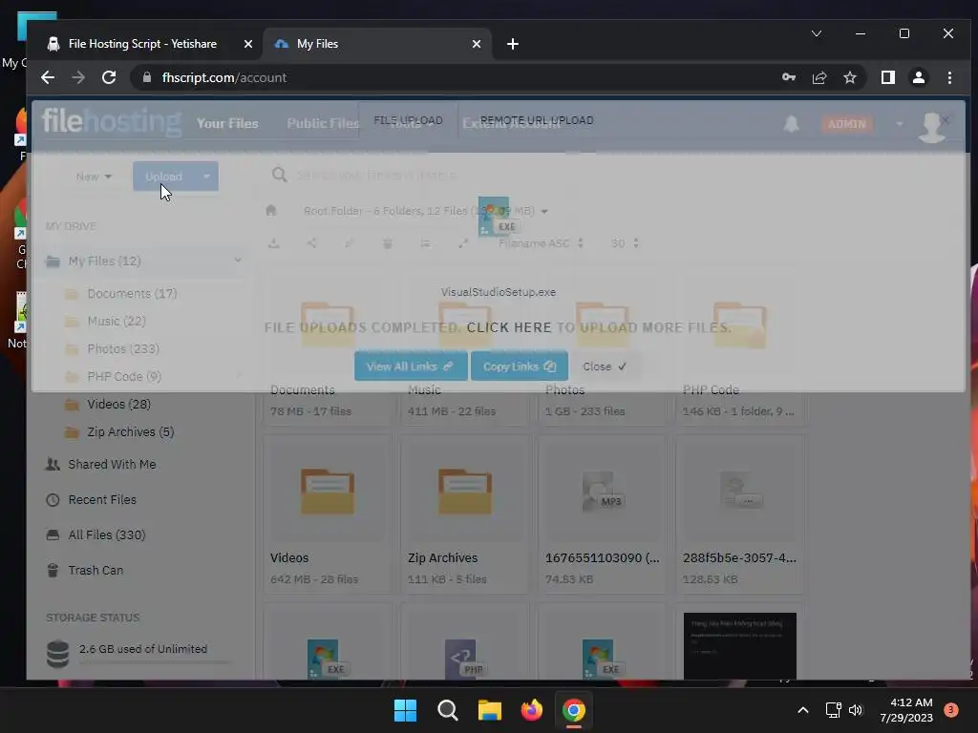The image size is (978, 733).
Task: Dismiss the upload overlay with the X
Action: [945, 119]
